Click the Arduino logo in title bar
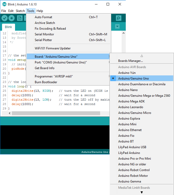 click(4, 4)
